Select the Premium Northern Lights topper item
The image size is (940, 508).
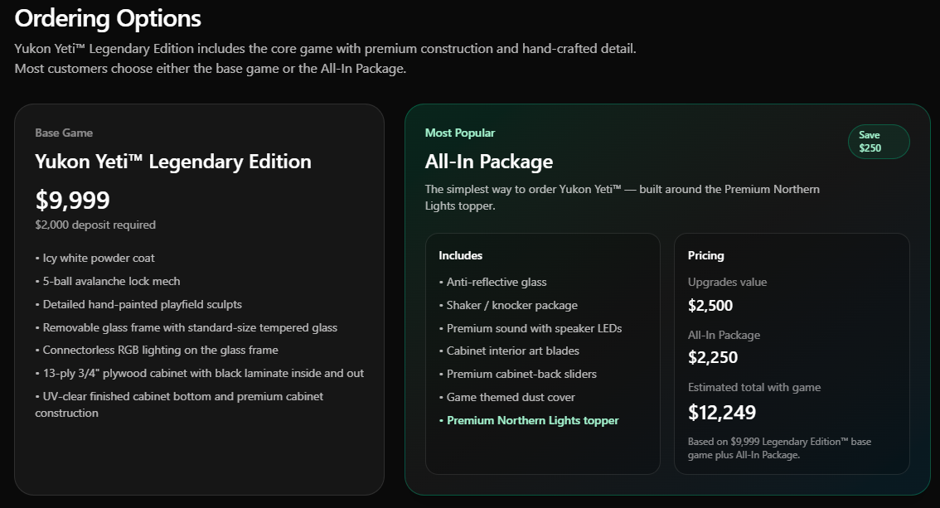tap(532, 420)
